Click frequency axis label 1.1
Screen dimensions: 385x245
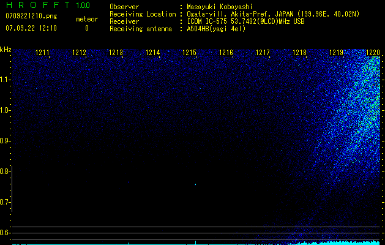[5, 80]
